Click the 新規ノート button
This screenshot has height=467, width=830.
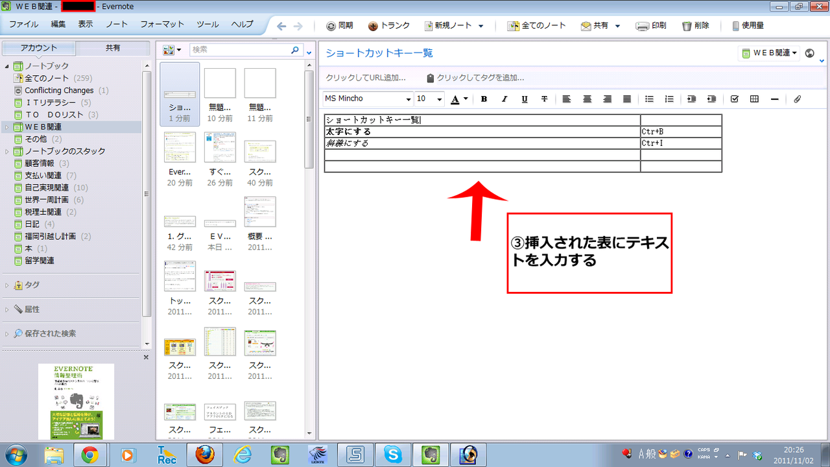pos(449,26)
